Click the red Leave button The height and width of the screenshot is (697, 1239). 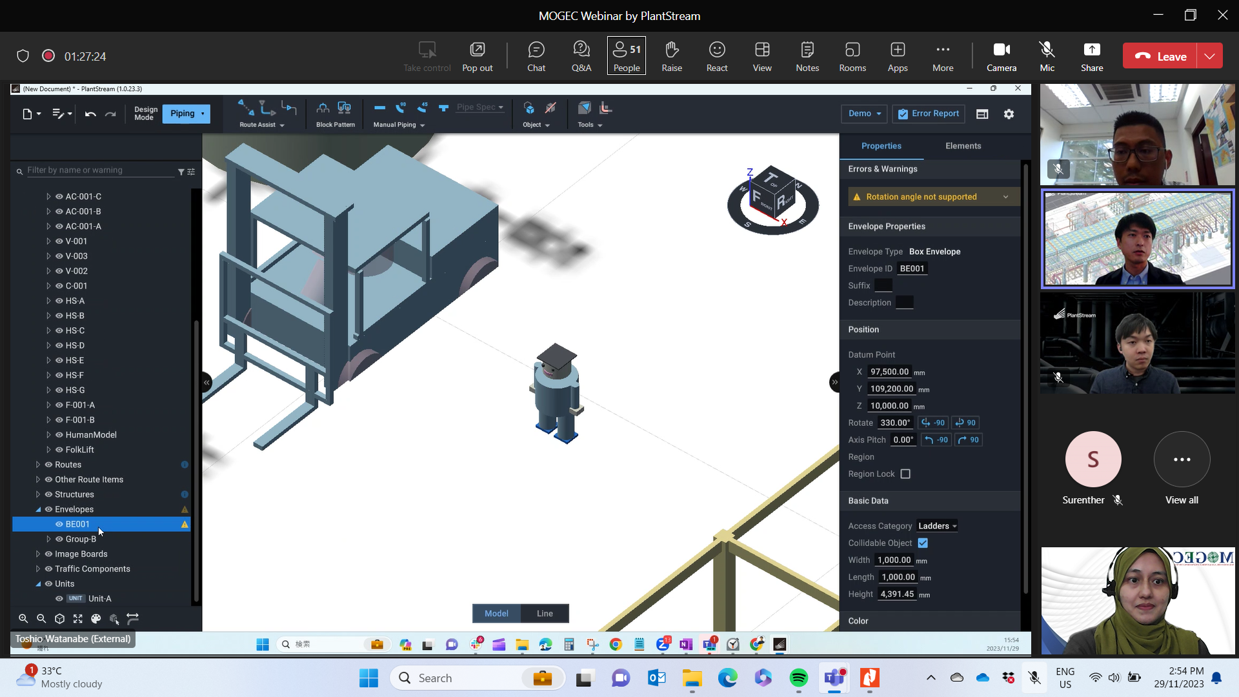tap(1160, 56)
